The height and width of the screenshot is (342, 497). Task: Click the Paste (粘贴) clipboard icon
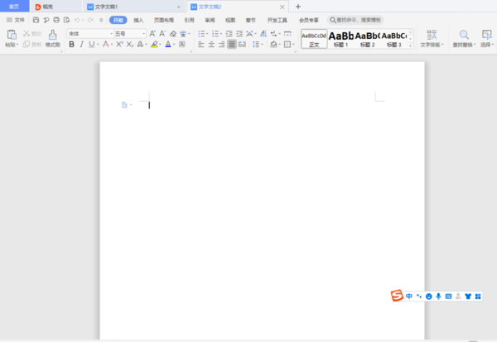pos(10,35)
